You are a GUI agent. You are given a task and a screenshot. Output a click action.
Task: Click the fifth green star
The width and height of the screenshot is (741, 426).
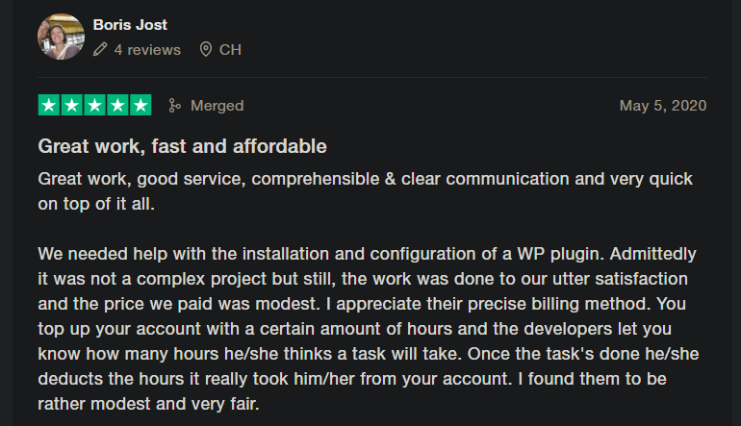141,105
